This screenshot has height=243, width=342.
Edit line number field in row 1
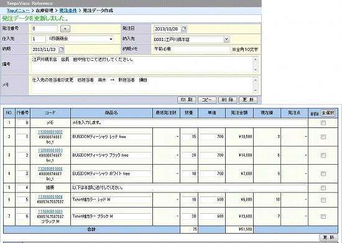point(22,122)
